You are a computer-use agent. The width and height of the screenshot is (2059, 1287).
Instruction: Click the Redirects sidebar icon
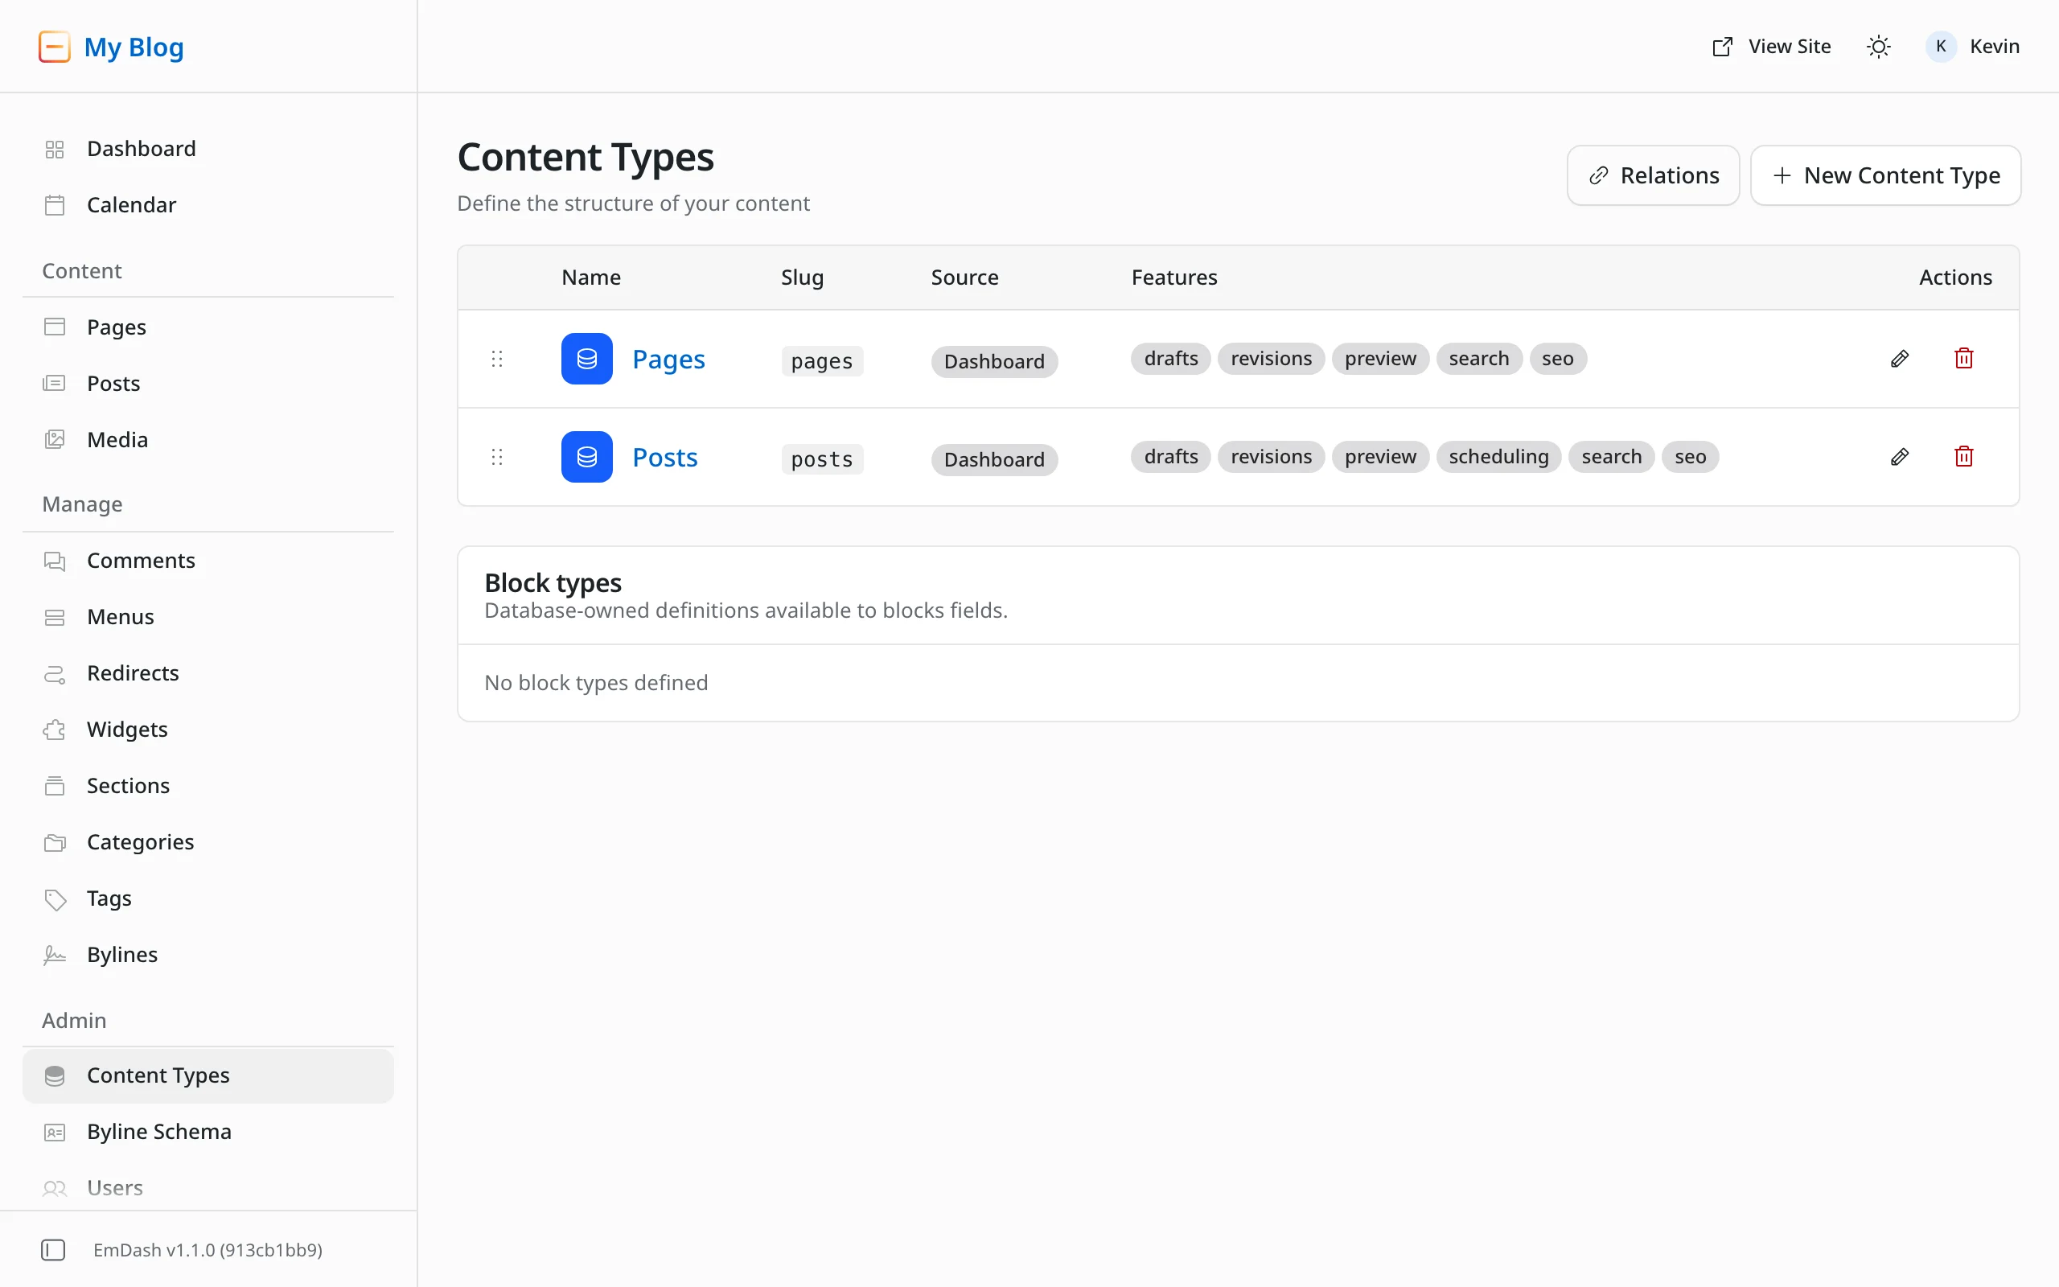(x=55, y=673)
